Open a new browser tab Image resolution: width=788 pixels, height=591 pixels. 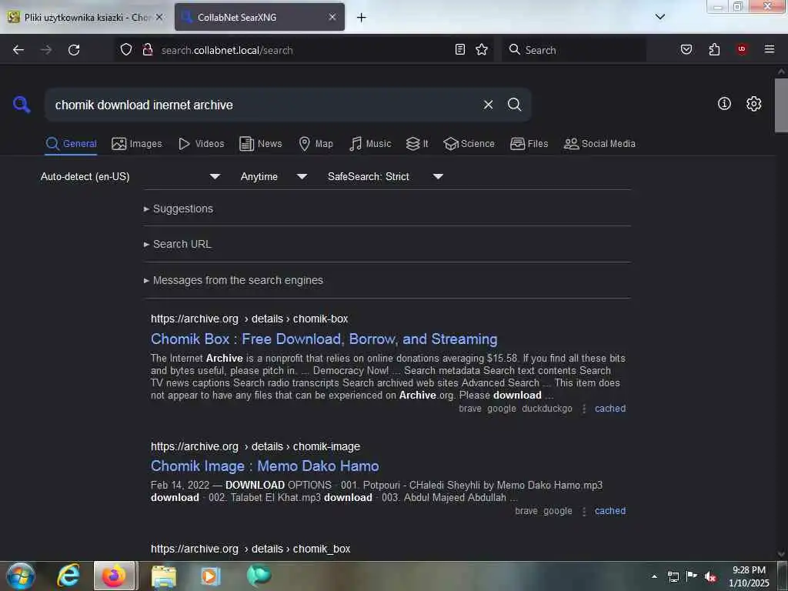coord(362,18)
